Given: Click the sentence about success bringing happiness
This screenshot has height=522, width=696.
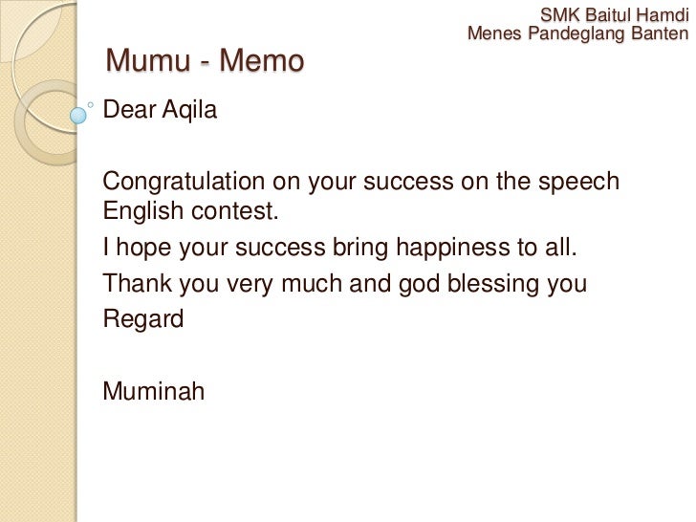Looking at the screenshot, I should coord(339,248).
